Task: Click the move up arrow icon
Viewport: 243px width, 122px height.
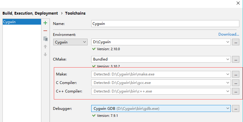Action: click(x=45, y=47)
